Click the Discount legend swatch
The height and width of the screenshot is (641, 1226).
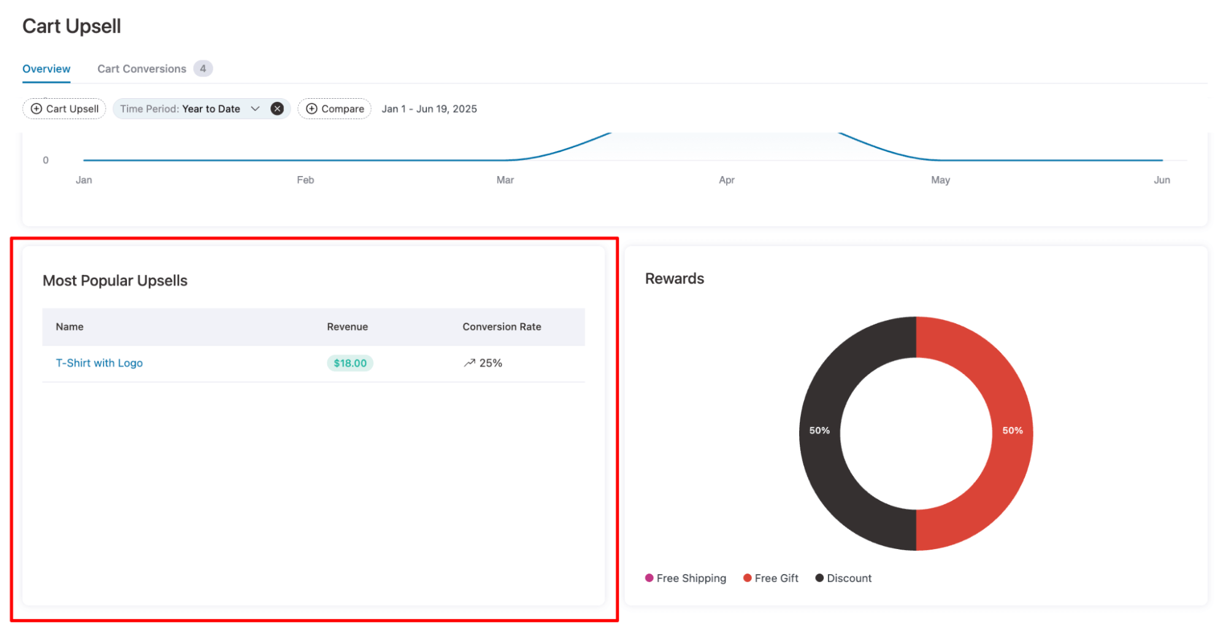pos(819,578)
